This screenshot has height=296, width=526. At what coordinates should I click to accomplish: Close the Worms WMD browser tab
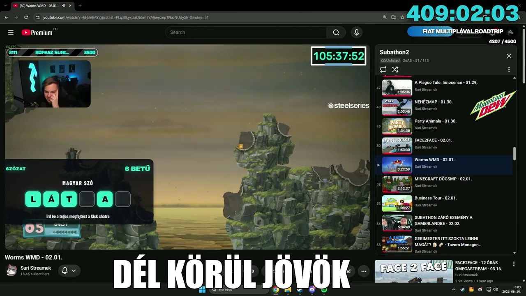pyautogui.click(x=70, y=6)
